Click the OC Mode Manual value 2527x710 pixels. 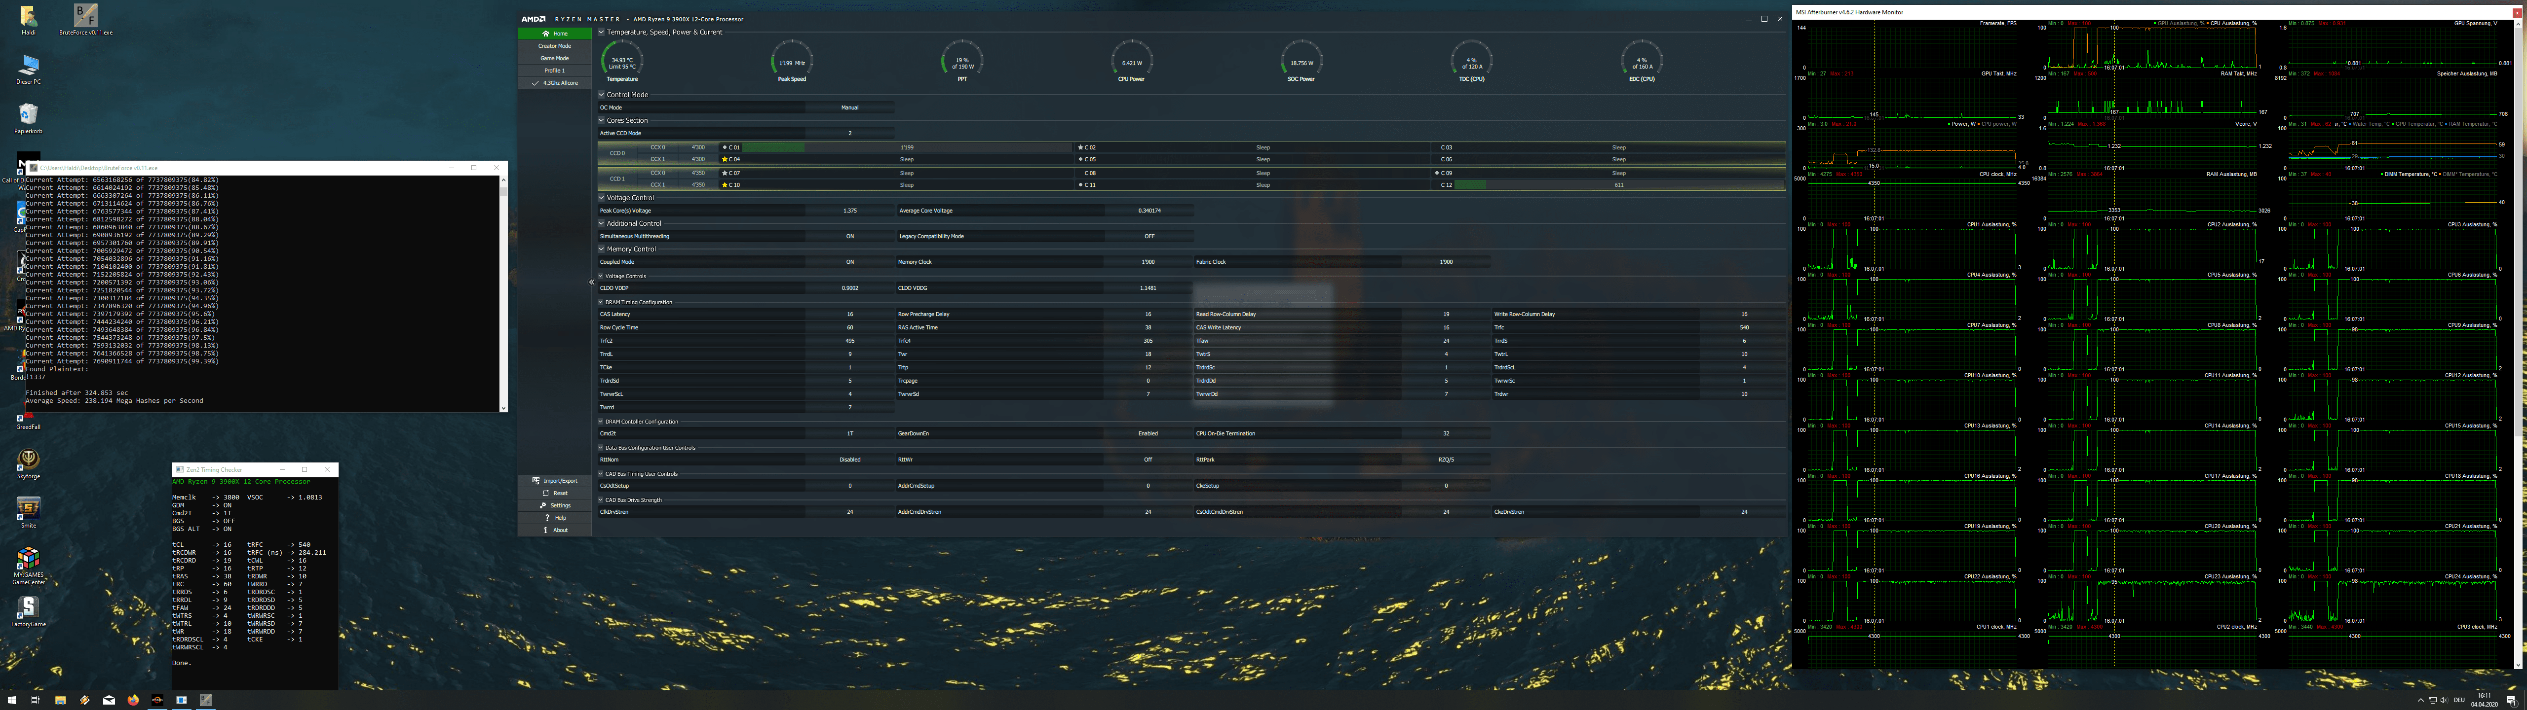pos(849,108)
